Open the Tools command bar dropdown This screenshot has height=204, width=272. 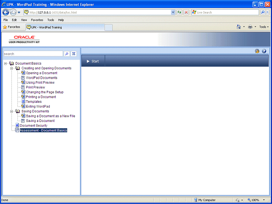pos(264,27)
